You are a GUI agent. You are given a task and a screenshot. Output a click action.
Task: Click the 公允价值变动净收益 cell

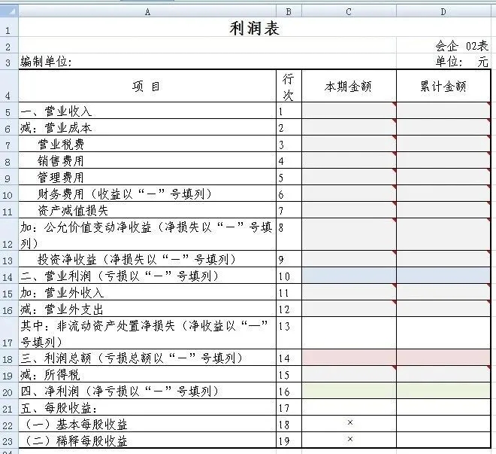147,234
